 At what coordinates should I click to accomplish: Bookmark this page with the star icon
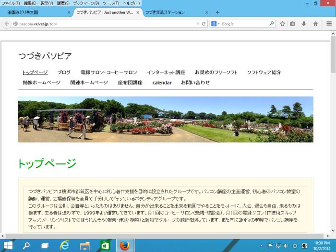tap(282, 24)
